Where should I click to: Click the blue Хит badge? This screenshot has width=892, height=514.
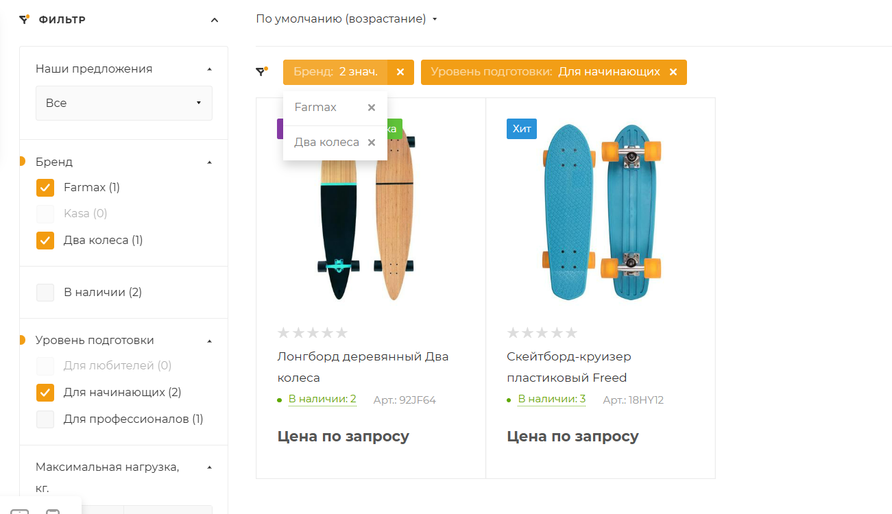point(522,129)
